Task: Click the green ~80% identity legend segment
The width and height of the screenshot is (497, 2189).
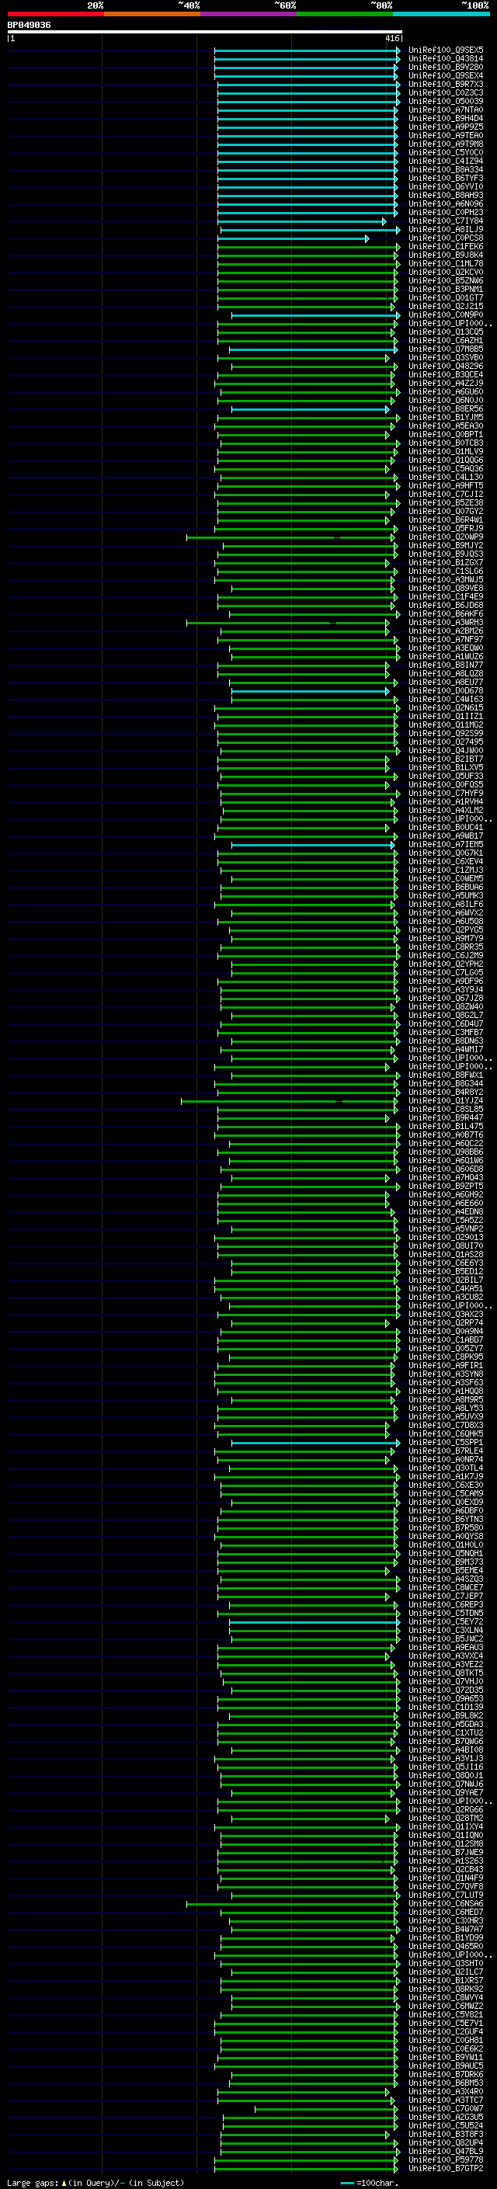Action: pyautogui.click(x=345, y=14)
